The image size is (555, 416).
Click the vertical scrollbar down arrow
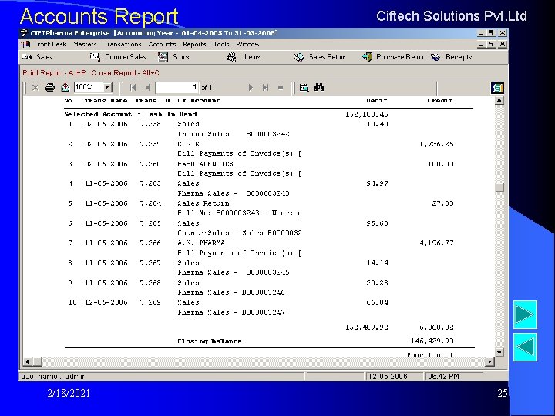pos(499,352)
